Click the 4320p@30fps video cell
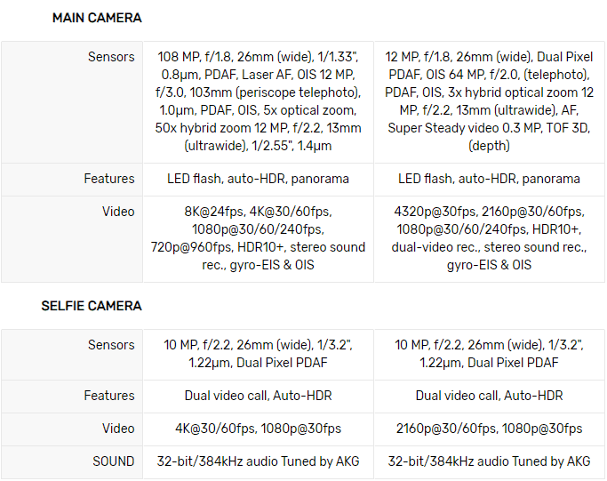Screen dimensions: 607x481 pyautogui.click(x=489, y=238)
